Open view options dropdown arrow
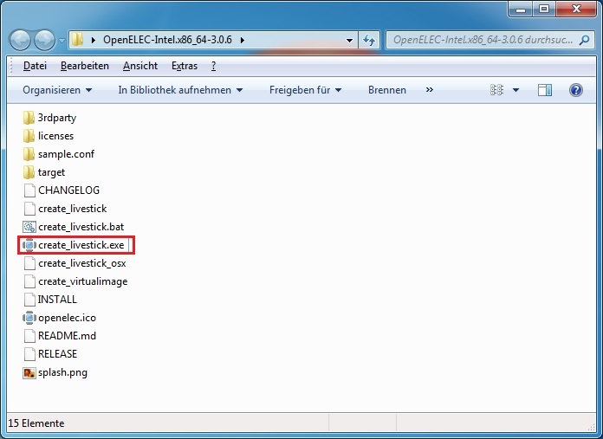 click(x=515, y=90)
